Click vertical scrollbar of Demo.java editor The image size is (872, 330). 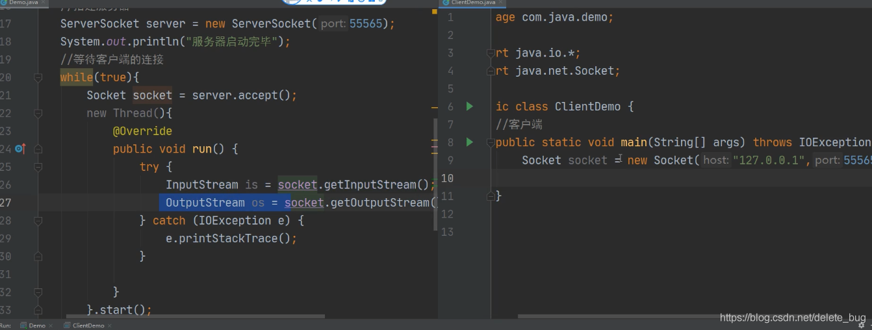(435, 174)
